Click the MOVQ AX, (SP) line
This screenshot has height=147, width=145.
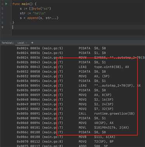63,76
